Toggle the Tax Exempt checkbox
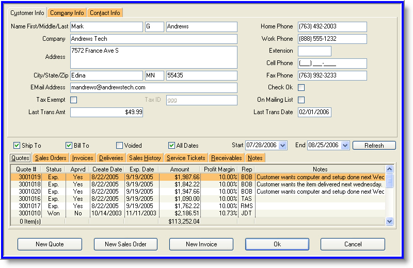The height and width of the screenshot is (268, 413). point(73,100)
